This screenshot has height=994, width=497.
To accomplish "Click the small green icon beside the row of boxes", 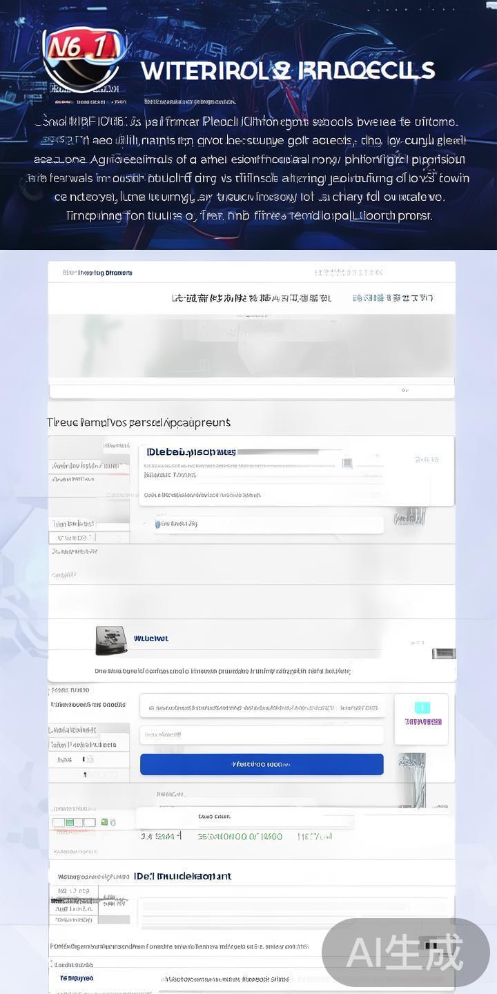I will pos(104,822).
